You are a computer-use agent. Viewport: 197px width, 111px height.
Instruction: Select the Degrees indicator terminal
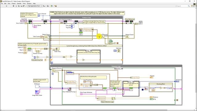(151, 77)
